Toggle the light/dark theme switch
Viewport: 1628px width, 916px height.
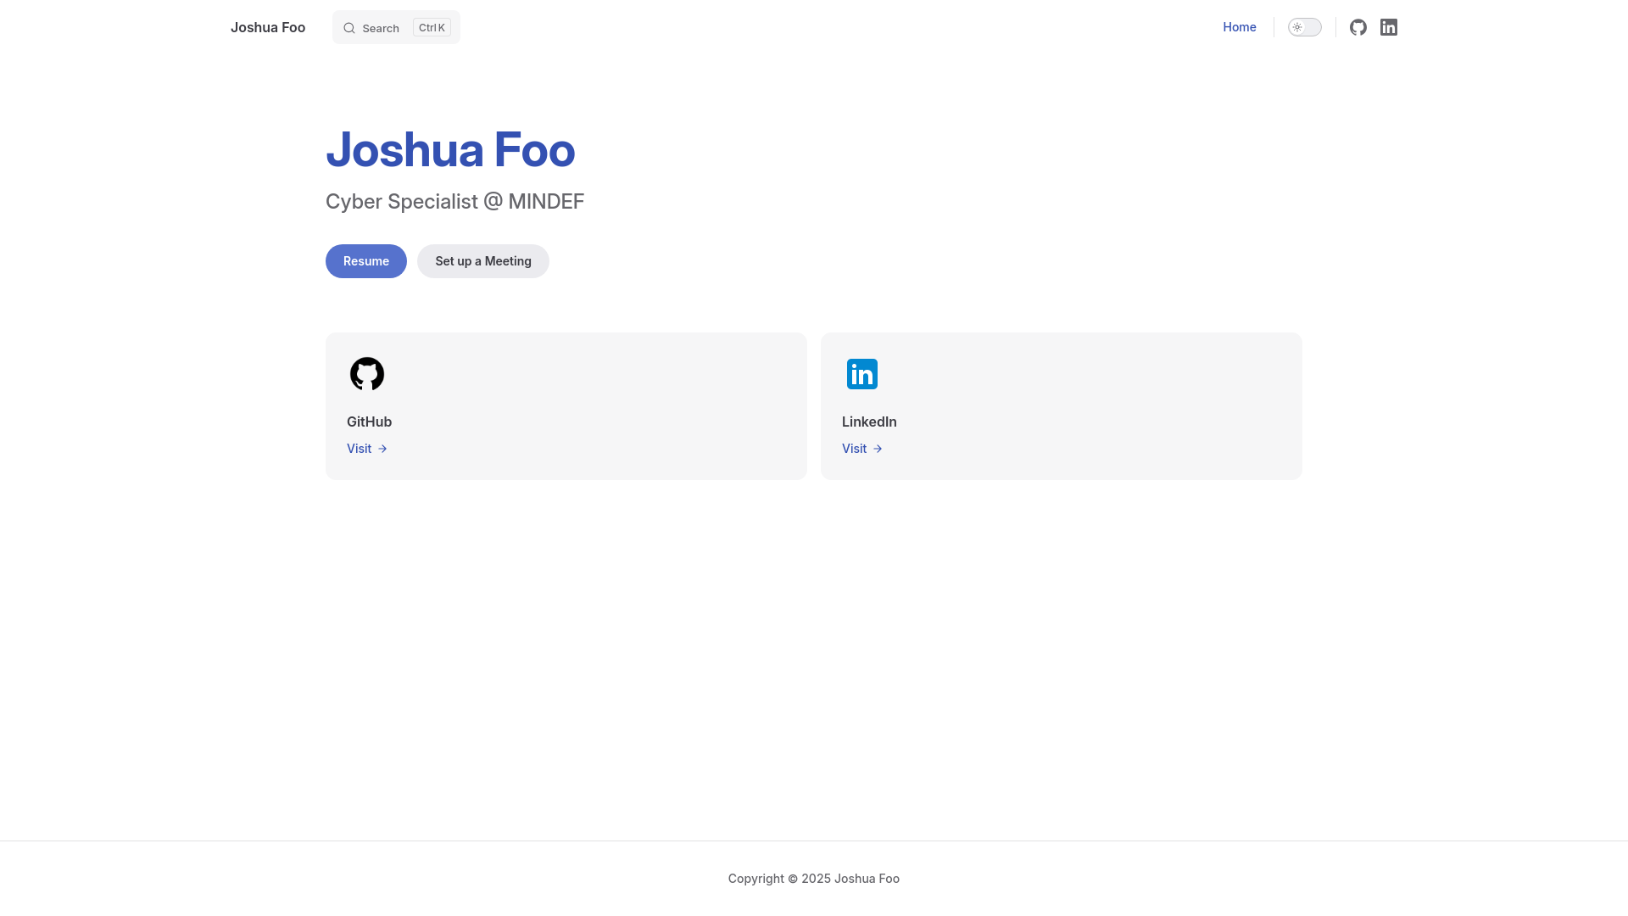point(1305,27)
